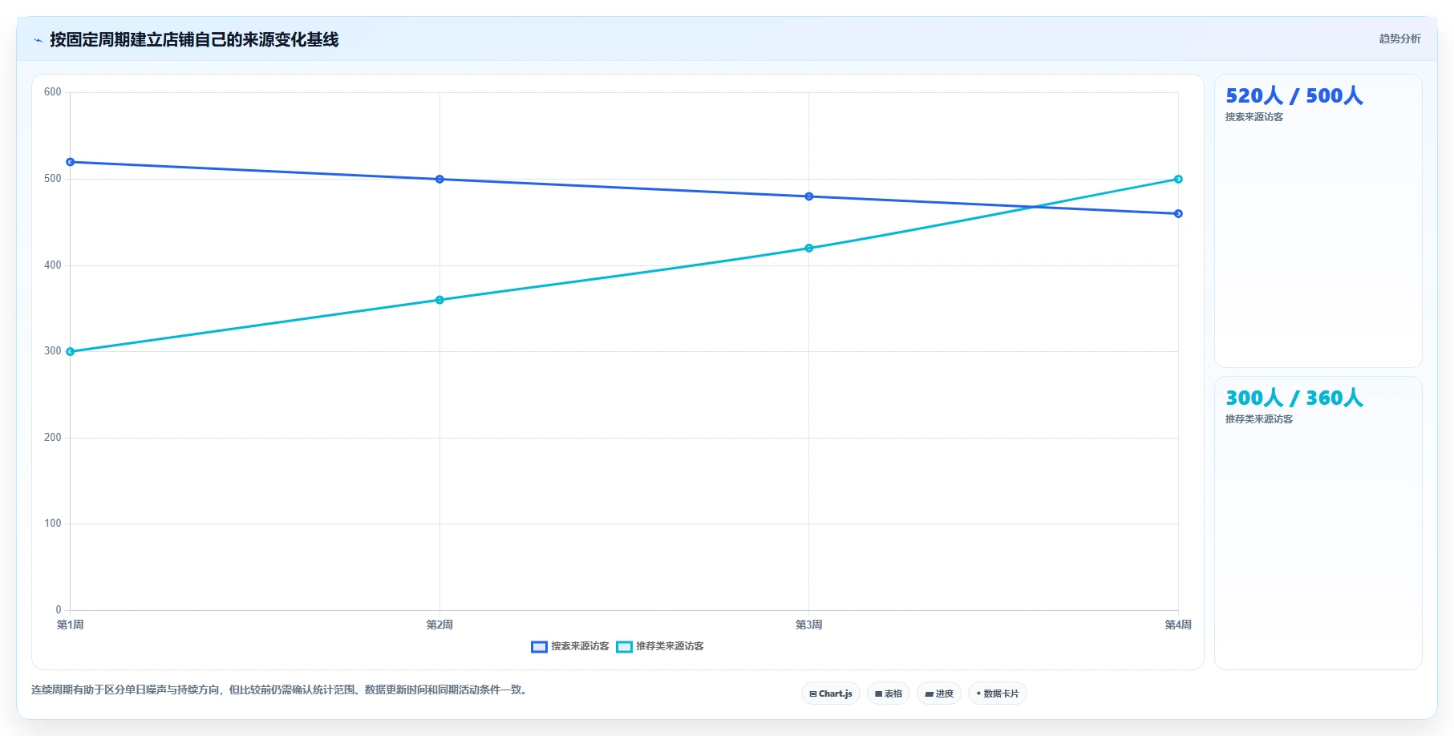Image resolution: width=1454 pixels, height=736 pixels.
Task: Click the 推荐类来源访客 caption in the lower card
Action: click(x=1259, y=419)
